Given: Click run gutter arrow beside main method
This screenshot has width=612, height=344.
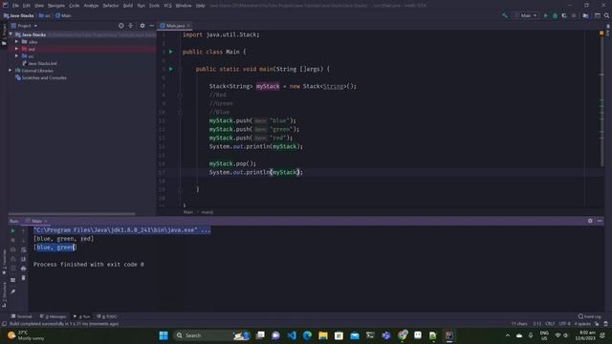Looking at the screenshot, I should (170, 69).
